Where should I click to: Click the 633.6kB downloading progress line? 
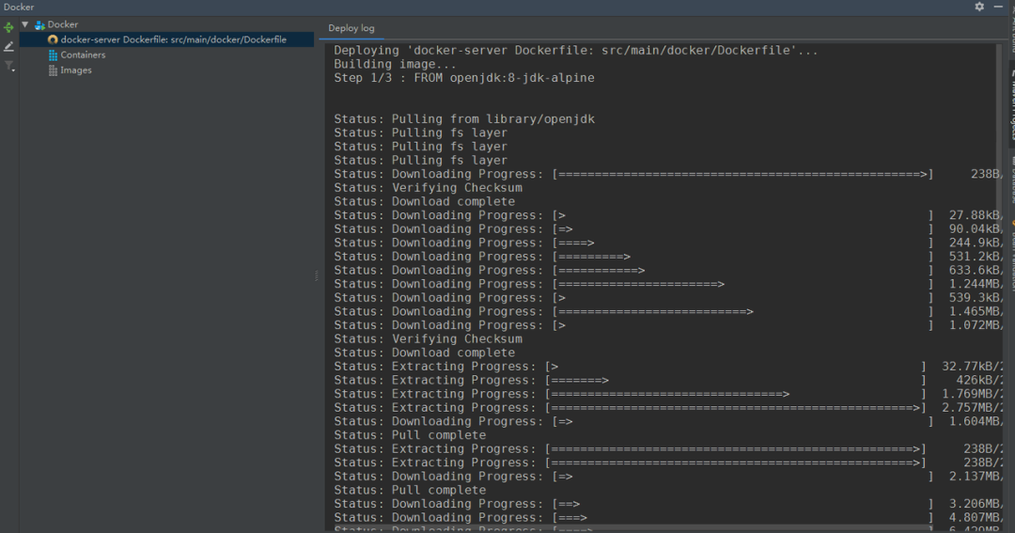[668, 271]
